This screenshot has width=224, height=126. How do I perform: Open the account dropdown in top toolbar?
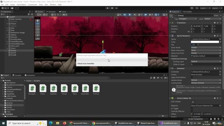pyautogui.click(x=5, y=8)
